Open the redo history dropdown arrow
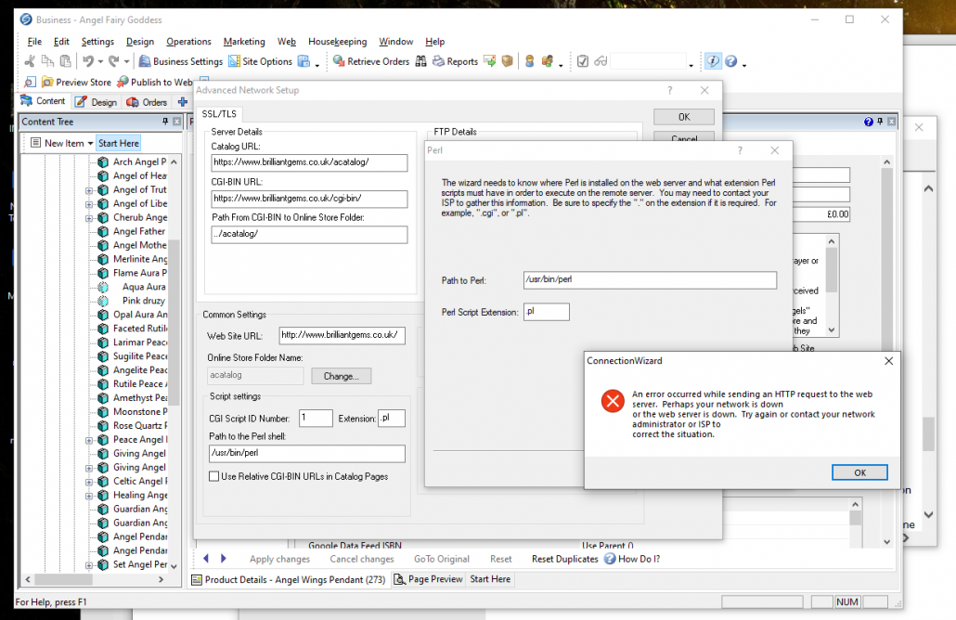The height and width of the screenshot is (620, 956). pyautogui.click(x=126, y=61)
